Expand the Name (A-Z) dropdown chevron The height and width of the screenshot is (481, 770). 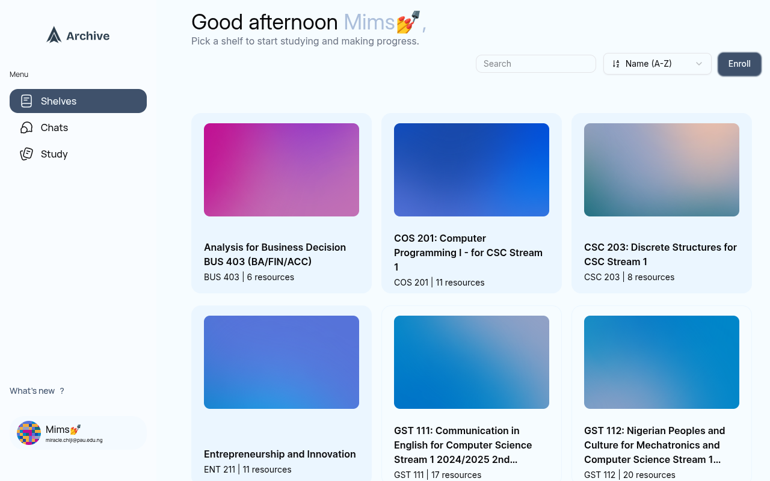click(699, 64)
